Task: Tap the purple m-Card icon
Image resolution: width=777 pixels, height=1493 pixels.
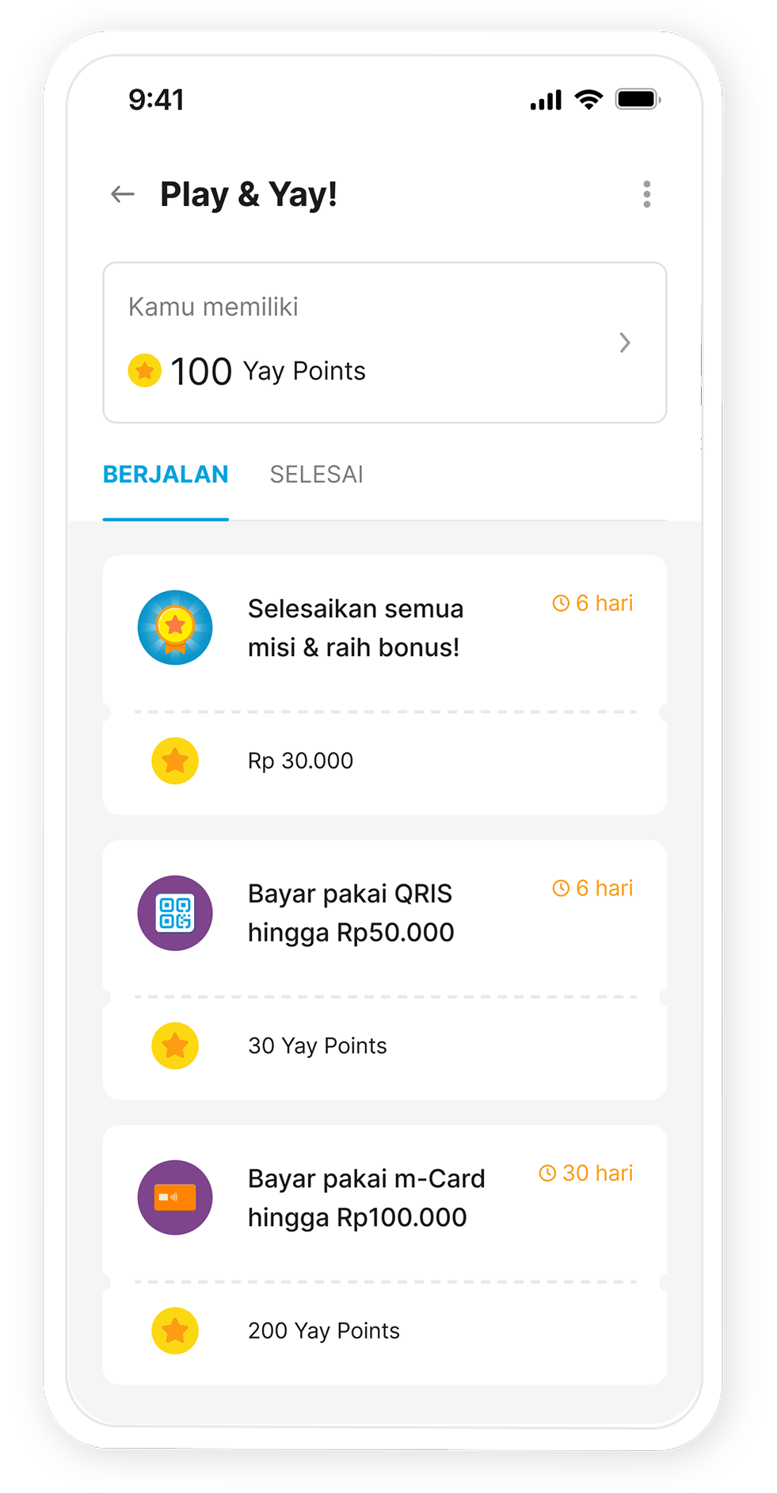Action: point(175,1197)
